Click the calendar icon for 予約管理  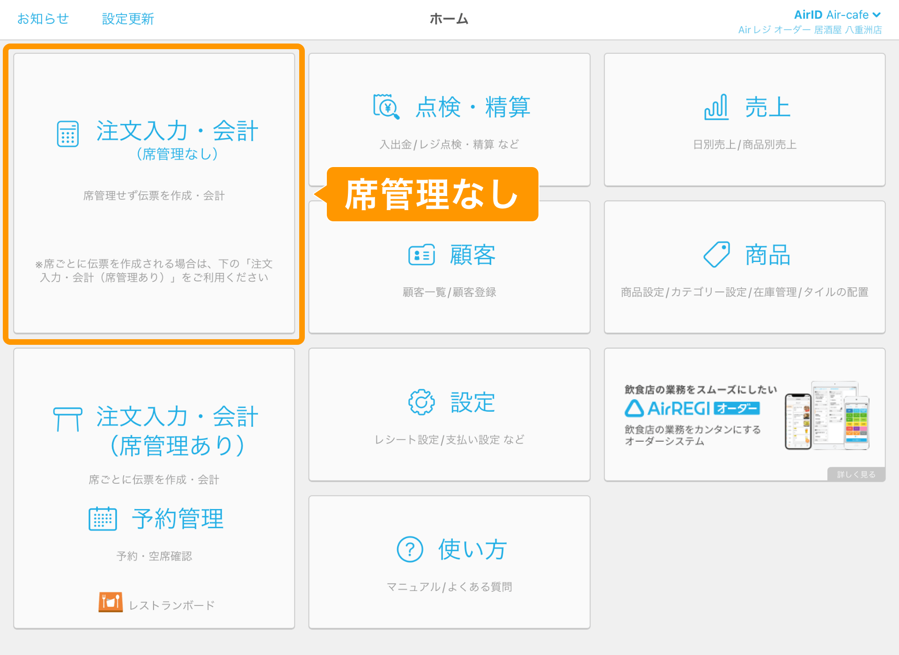(x=103, y=518)
